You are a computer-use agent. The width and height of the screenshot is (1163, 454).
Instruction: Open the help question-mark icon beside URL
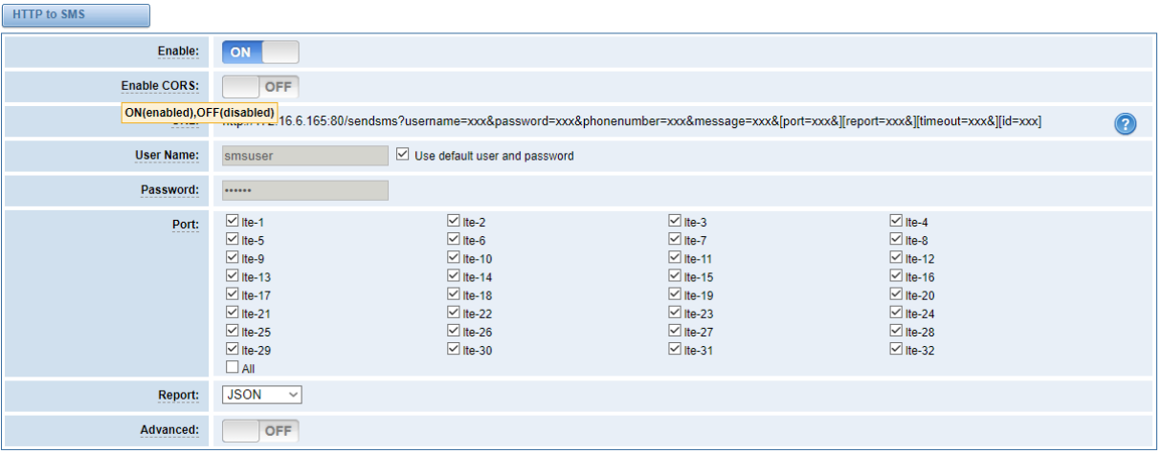tap(1126, 124)
